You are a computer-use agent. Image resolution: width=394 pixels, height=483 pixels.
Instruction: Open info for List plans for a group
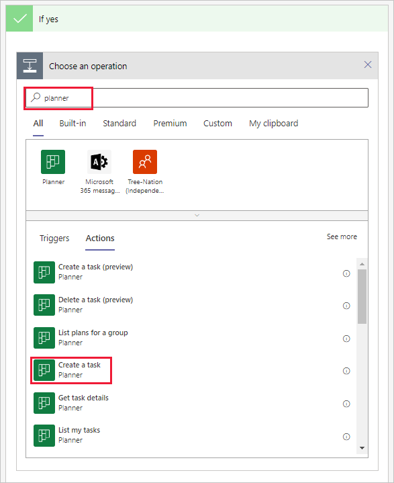click(346, 339)
